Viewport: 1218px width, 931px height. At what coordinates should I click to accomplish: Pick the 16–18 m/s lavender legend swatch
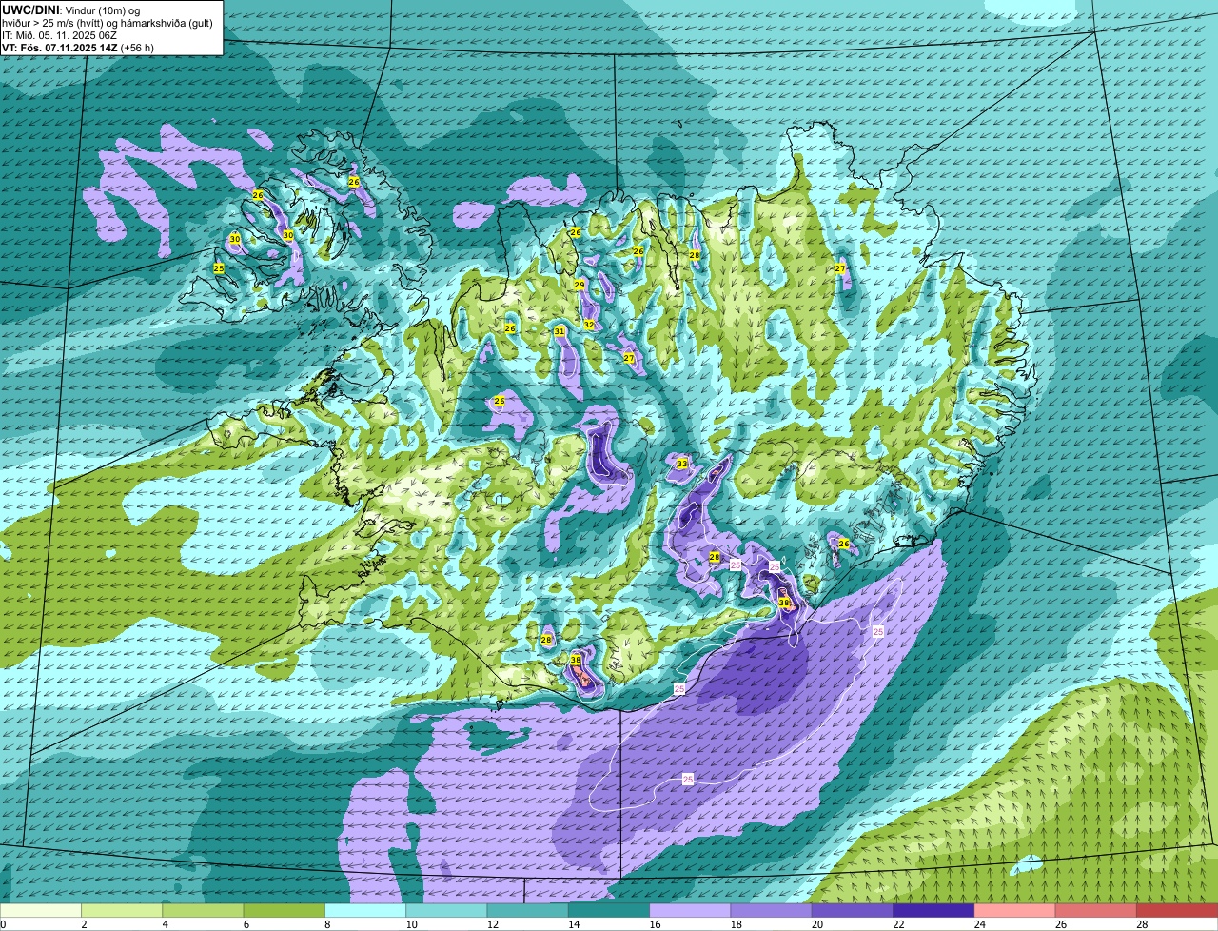(690, 910)
